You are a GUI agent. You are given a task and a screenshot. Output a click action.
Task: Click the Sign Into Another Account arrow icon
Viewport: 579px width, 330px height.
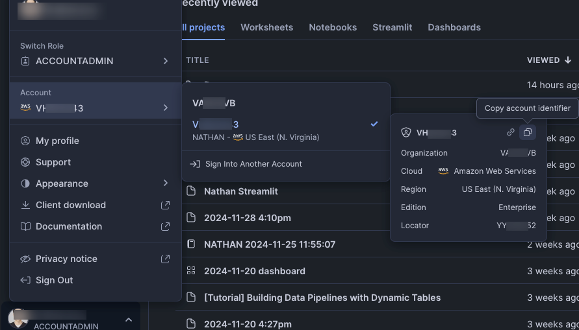point(194,164)
